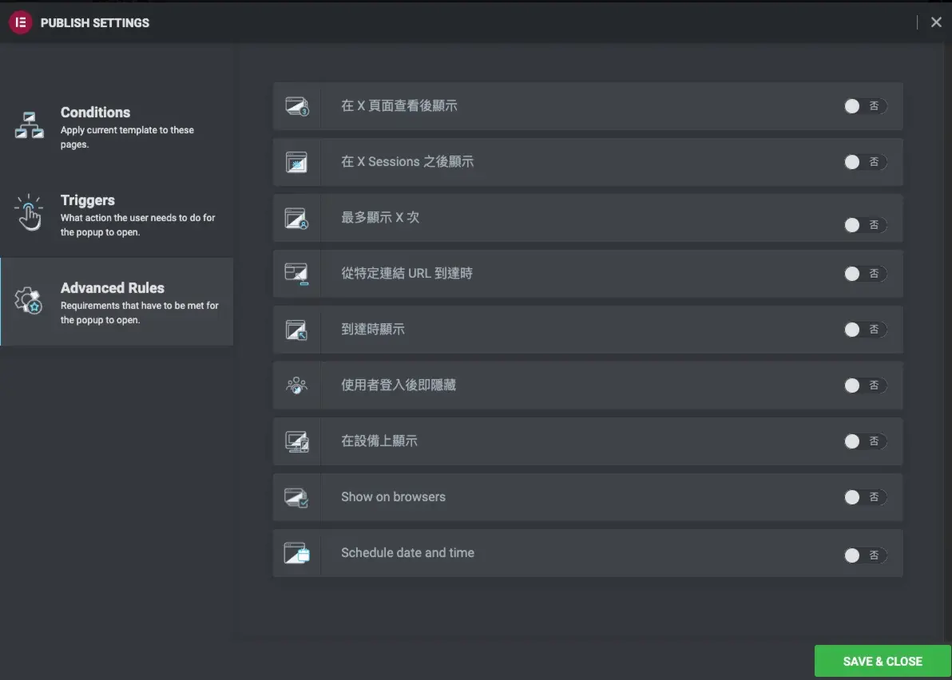Screen dimensions: 952x680
Task: Open the Conditions tab
Action: [x=117, y=126]
